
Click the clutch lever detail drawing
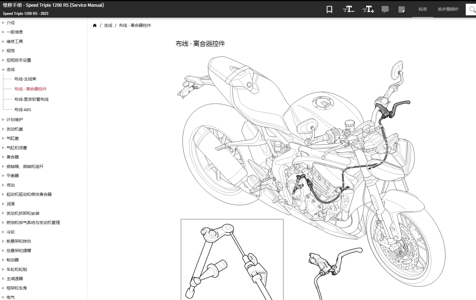click(334, 267)
